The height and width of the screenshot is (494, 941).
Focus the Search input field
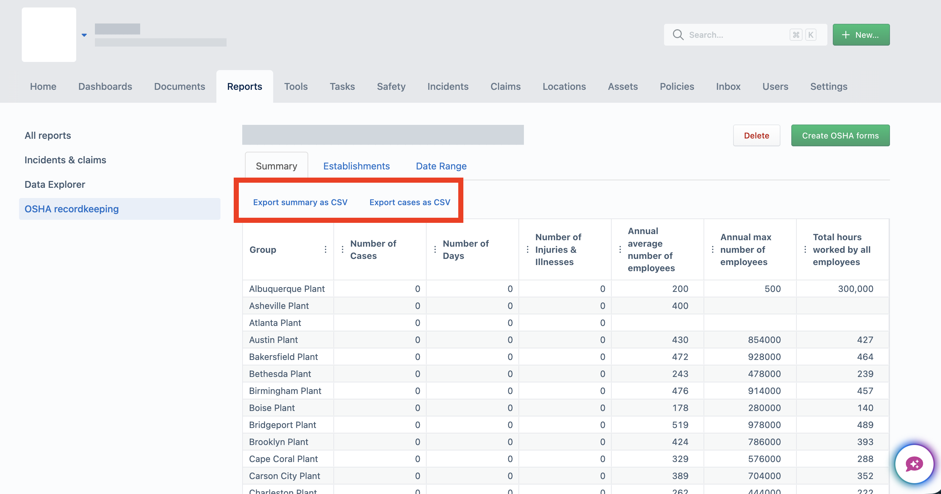(745, 35)
